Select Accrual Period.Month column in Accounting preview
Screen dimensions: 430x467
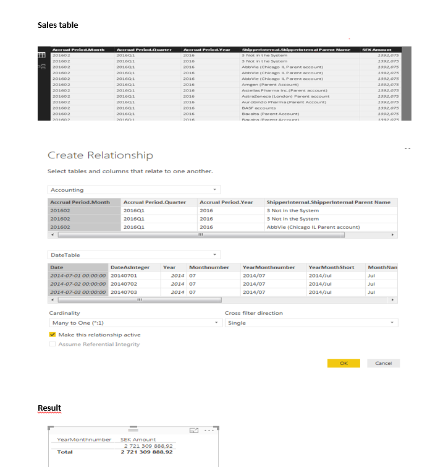coord(84,202)
